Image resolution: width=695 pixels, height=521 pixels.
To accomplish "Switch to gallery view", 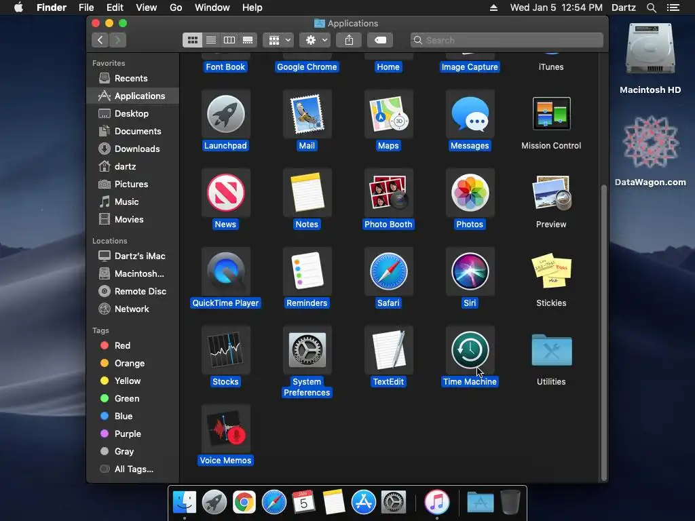I will 248,40.
